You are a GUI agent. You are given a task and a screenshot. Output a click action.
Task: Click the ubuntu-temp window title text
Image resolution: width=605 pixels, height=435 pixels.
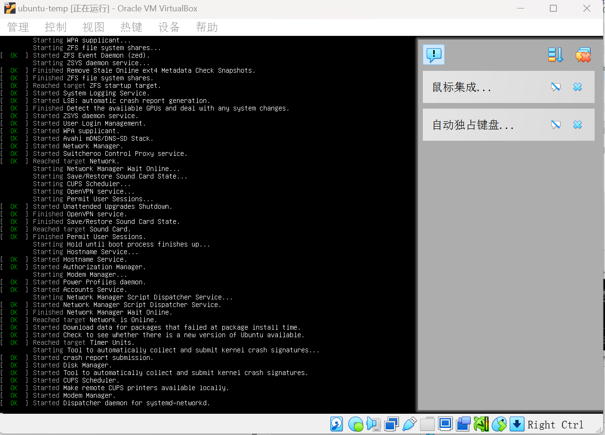(108, 9)
